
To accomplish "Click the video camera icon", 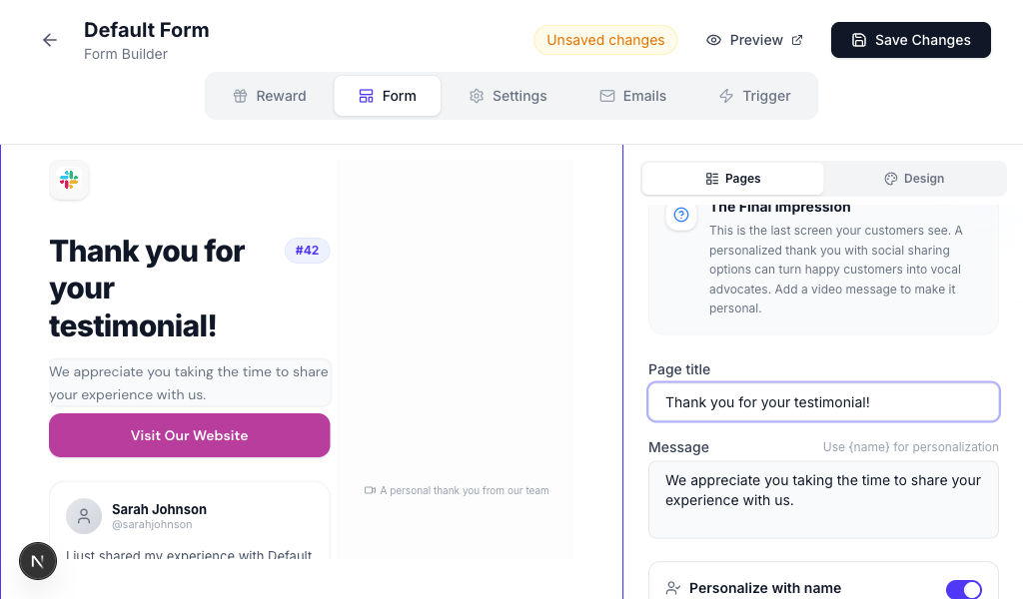I will tap(370, 490).
